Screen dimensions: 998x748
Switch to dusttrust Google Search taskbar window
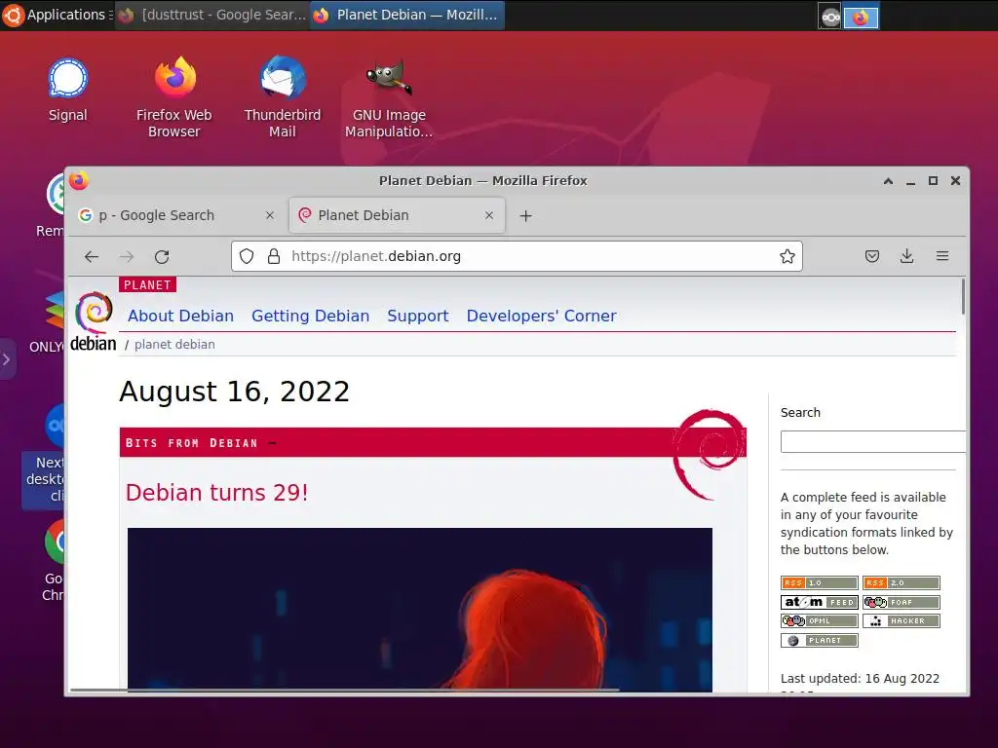(x=211, y=15)
